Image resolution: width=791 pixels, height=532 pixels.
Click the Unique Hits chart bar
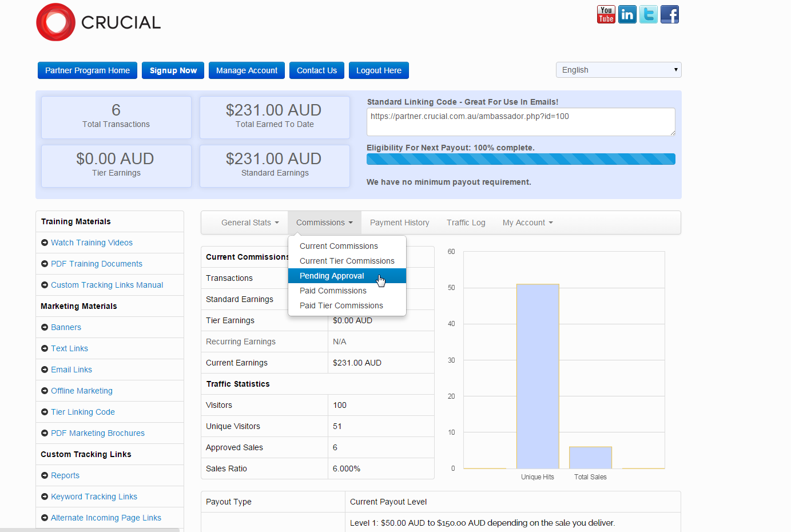click(538, 376)
